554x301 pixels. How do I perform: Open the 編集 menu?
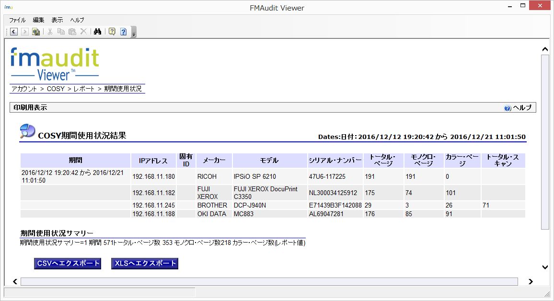point(38,20)
